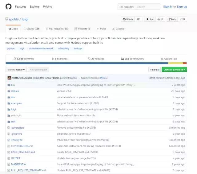This screenshot has width=197, height=174.
Task: Click the LICENSE file icon
Action: pyautogui.click(x=9, y=158)
